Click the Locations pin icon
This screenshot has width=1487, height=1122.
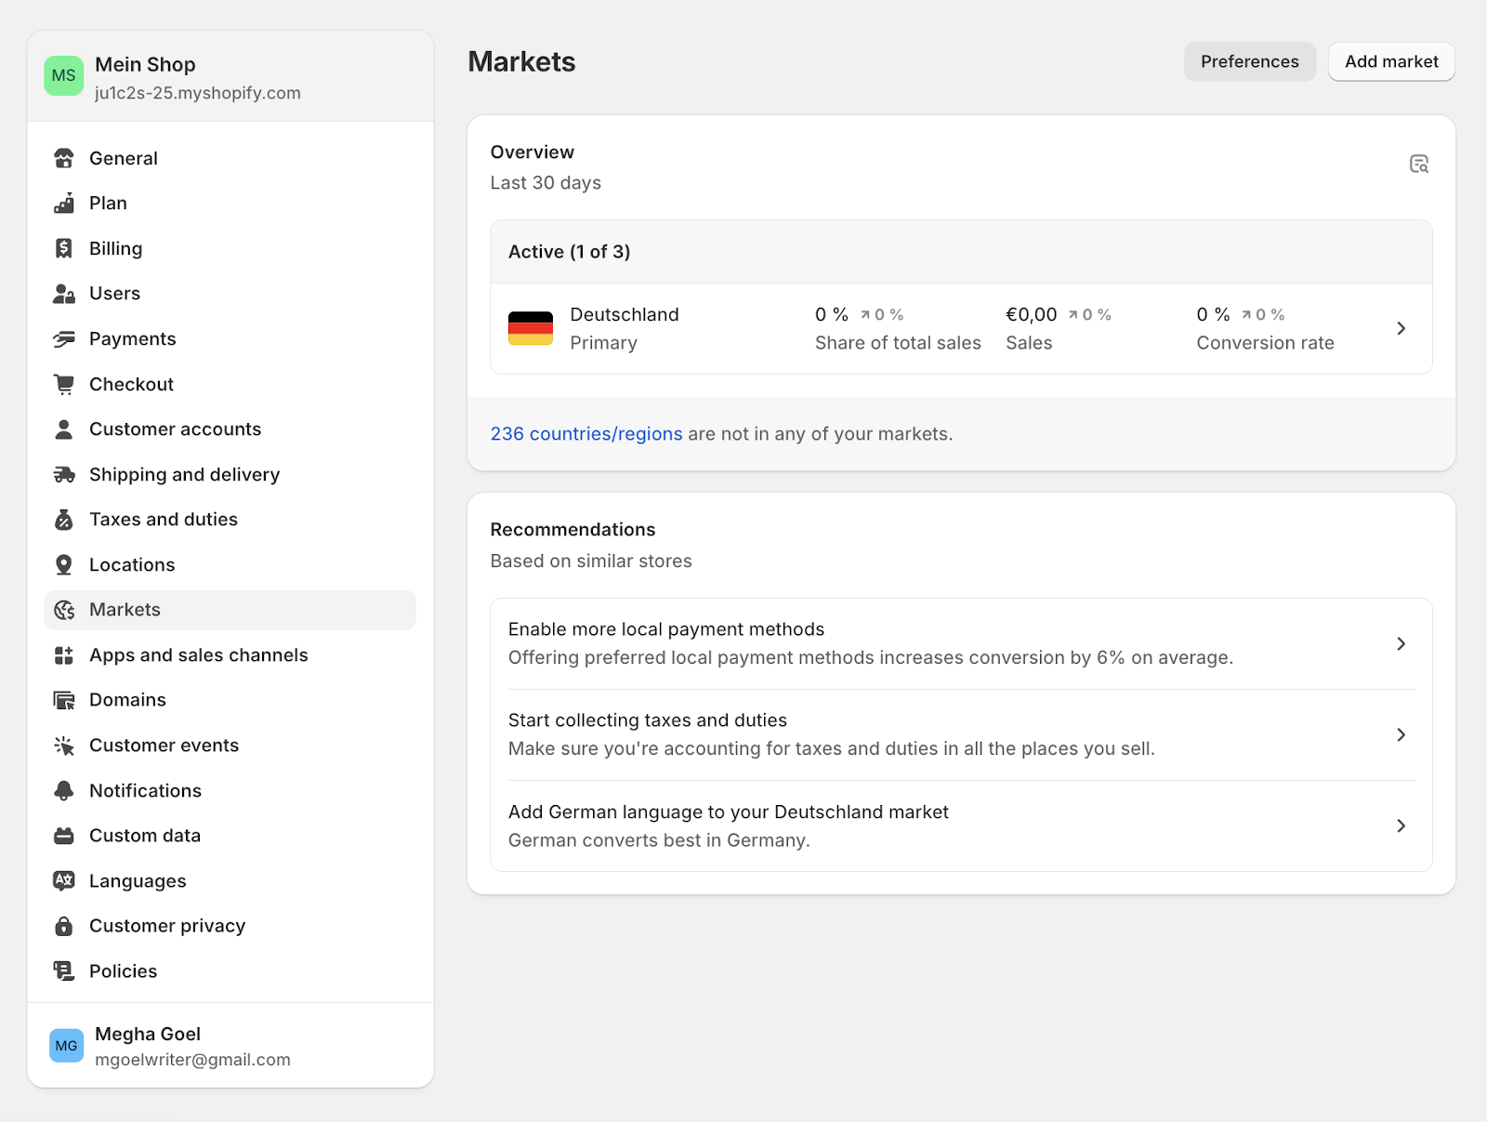pos(64,565)
